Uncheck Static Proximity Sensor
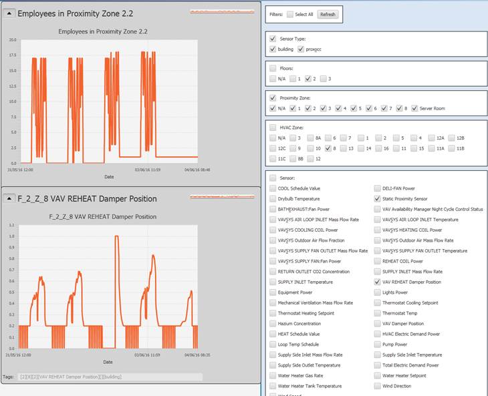 click(x=377, y=199)
